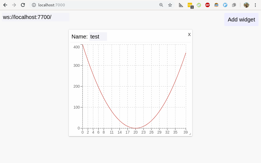Open the green clock history extension

coord(199,5)
